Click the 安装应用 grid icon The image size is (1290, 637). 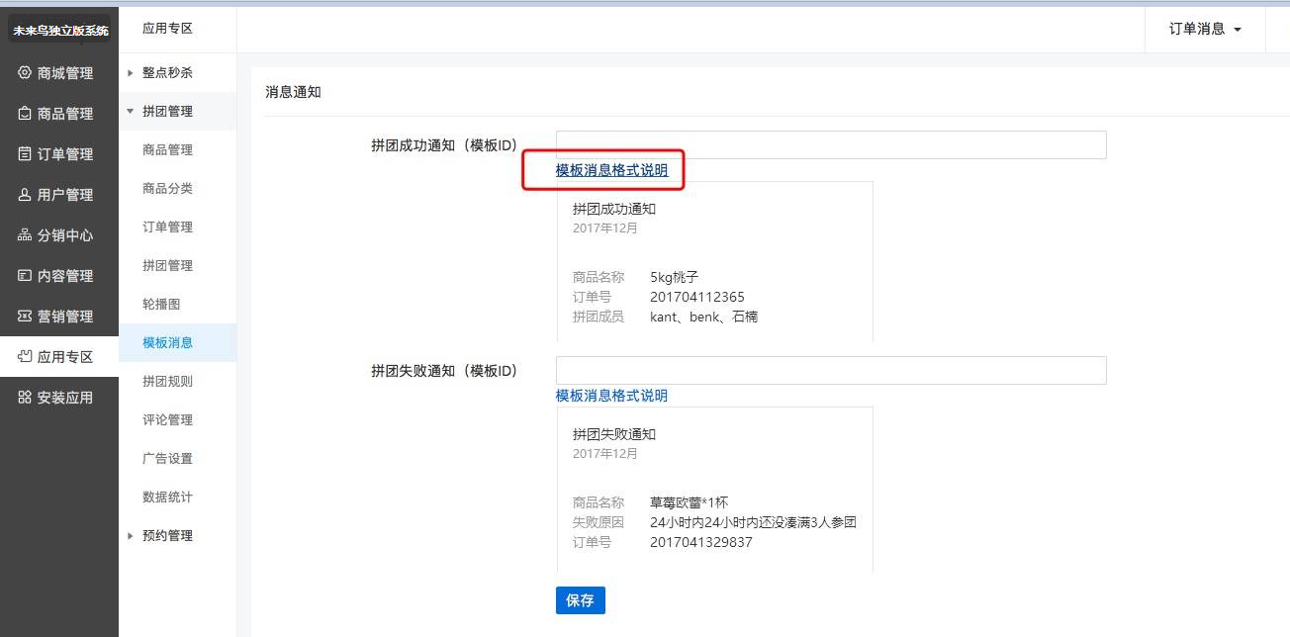[25, 398]
